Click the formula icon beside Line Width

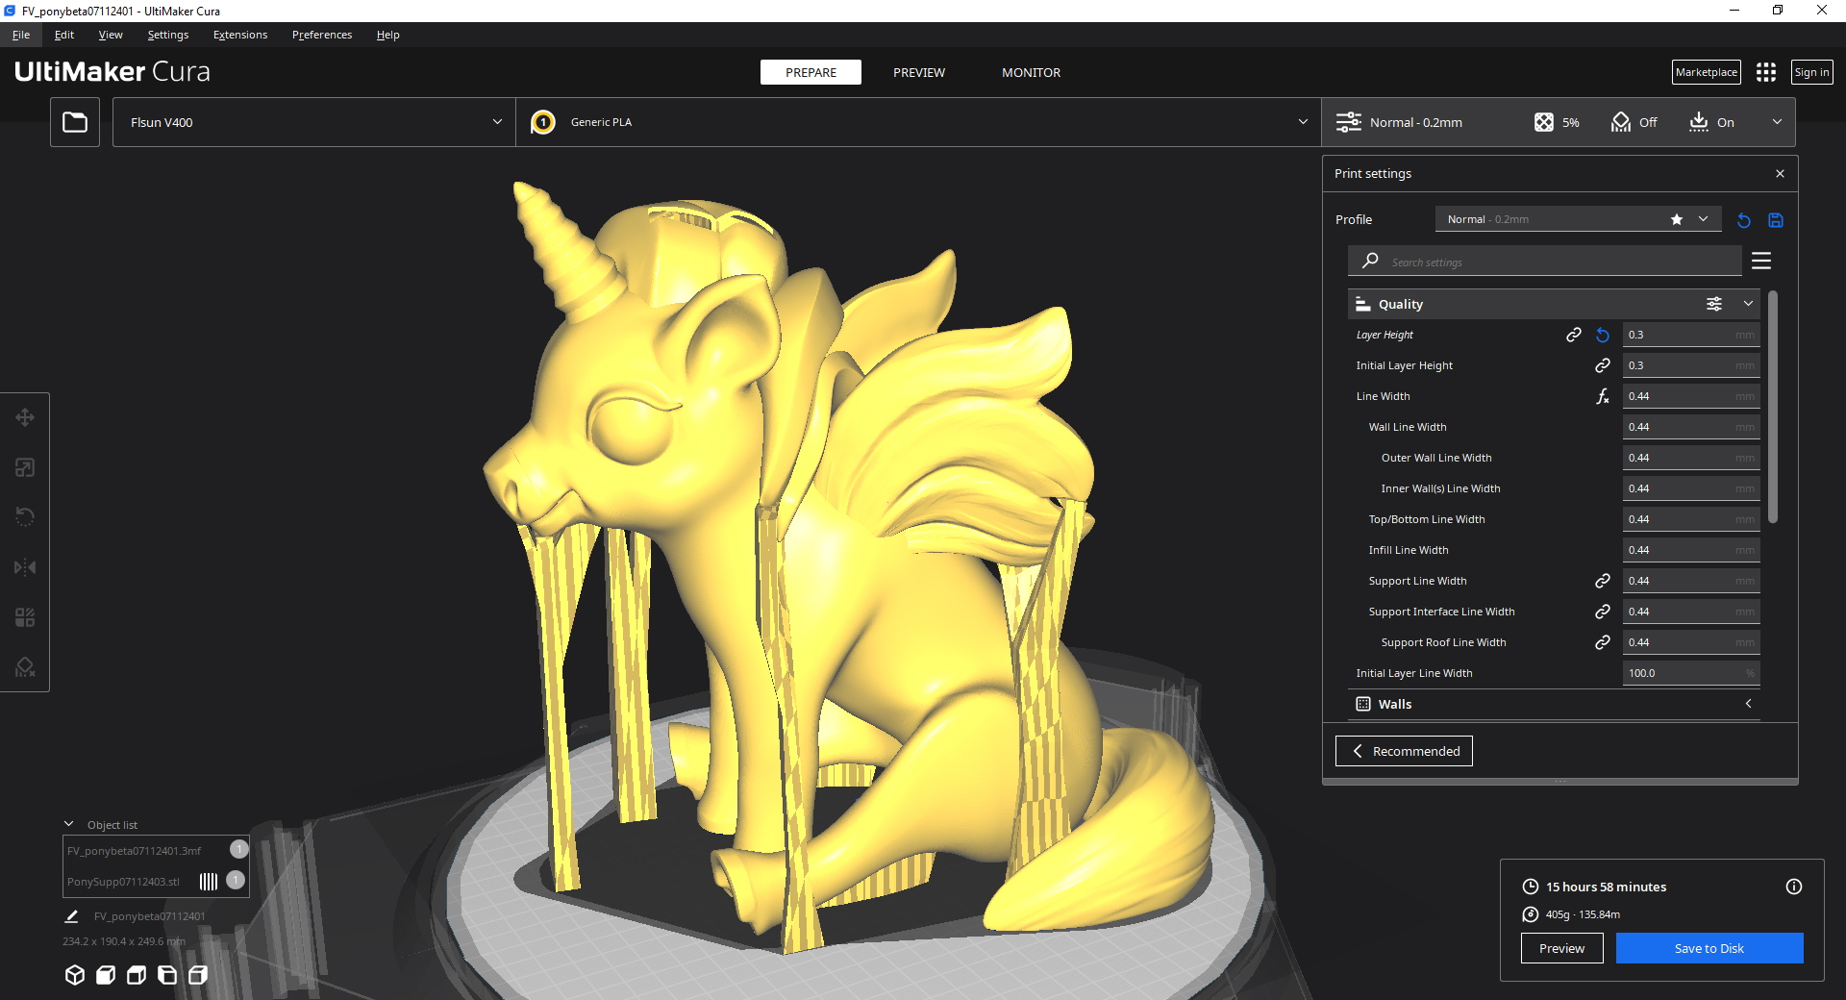click(x=1603, y=396)
